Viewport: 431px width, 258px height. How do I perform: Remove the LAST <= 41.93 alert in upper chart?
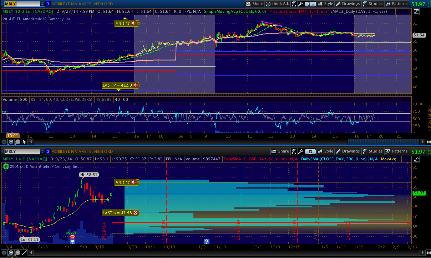tap(136, 86)
